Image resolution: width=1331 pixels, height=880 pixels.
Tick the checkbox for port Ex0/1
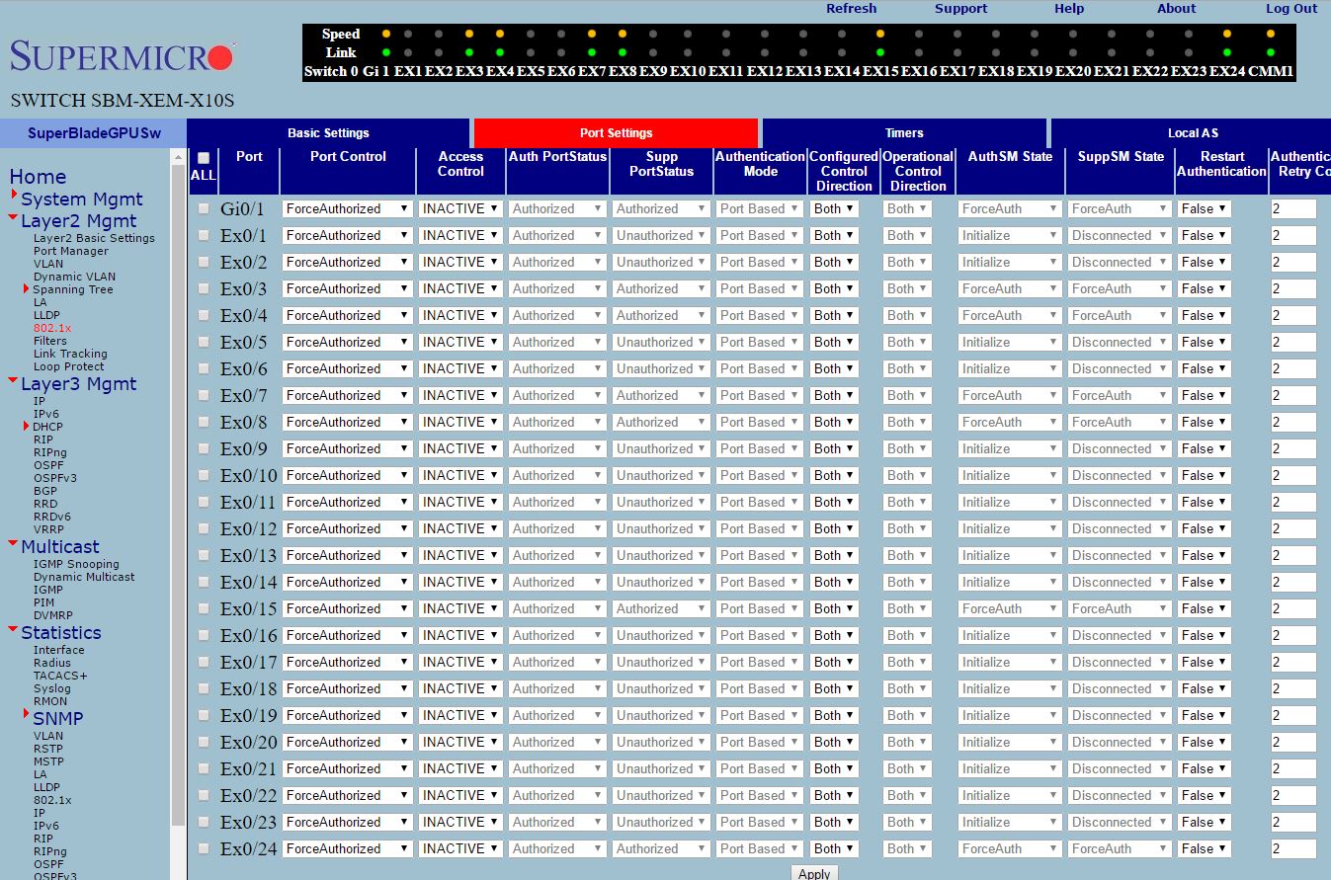click(x=204, y=235)
